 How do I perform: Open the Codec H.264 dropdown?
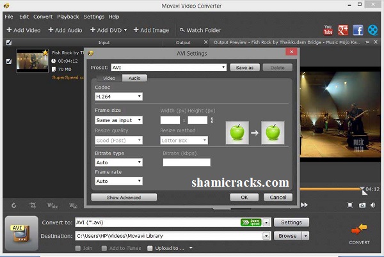point(118,97)
